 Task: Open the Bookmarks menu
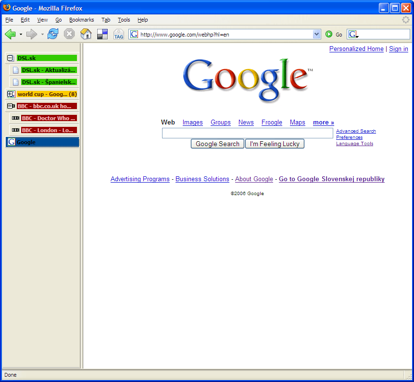81,20
